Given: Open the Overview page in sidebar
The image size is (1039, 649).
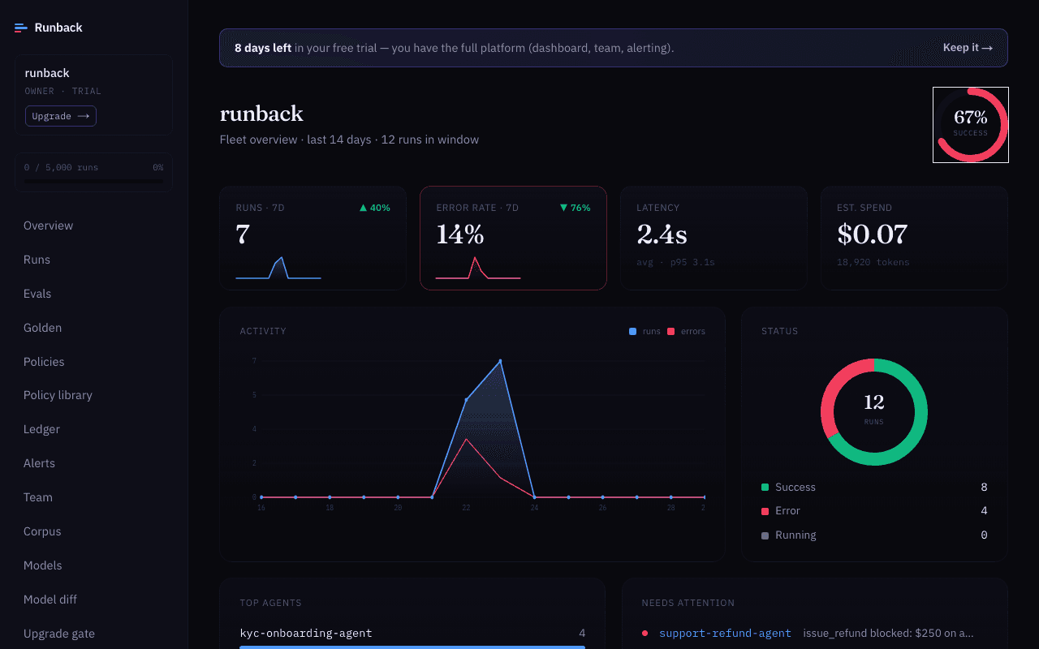Looking at the screenshot, I should point(49,226).
